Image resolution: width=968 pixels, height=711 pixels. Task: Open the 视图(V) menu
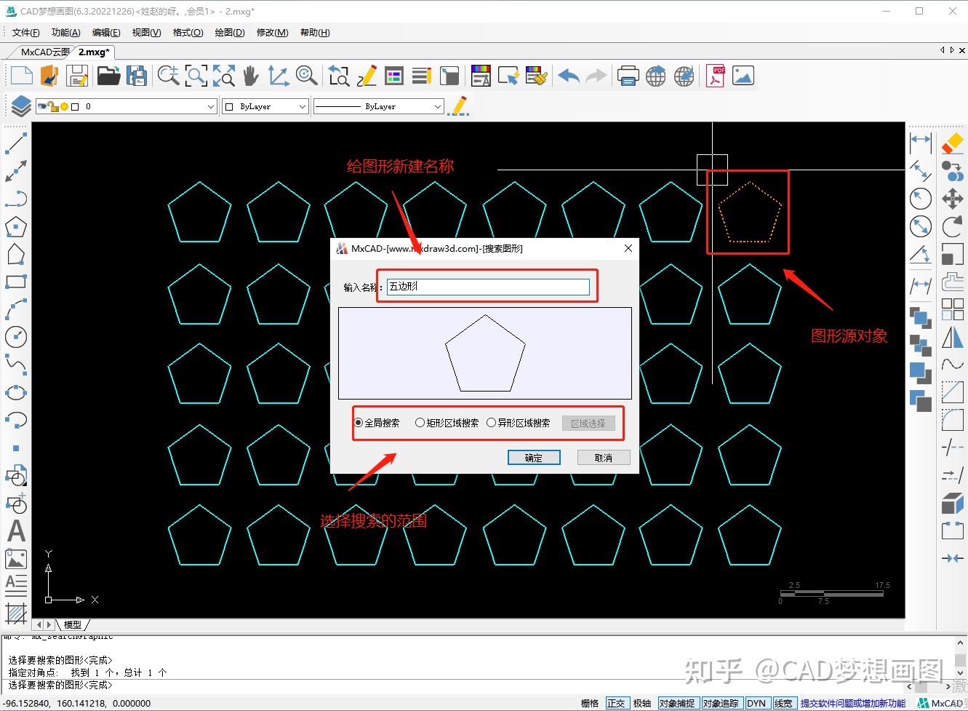coord(146,33)
